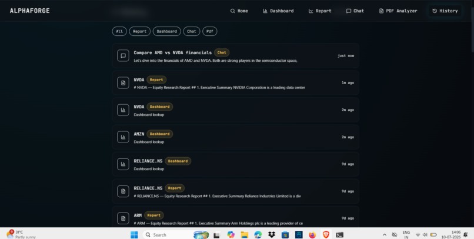
Task: Switch to the Chat nav item
Action: (x=355, y=11)
